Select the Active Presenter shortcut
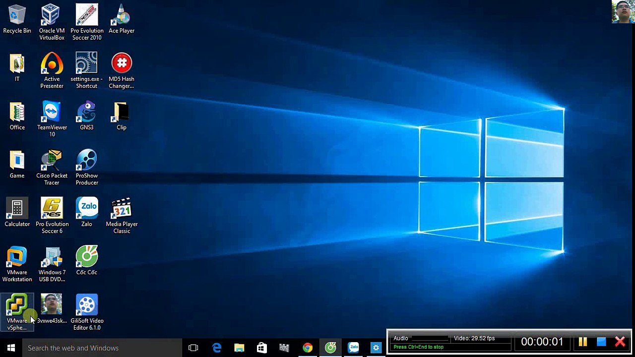Image resolution: width=635 pixels, height=357 pixels. 52,71
